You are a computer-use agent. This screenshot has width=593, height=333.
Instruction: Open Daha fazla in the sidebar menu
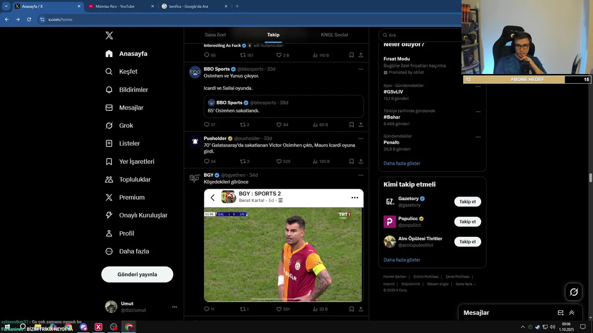click(127, 252)
